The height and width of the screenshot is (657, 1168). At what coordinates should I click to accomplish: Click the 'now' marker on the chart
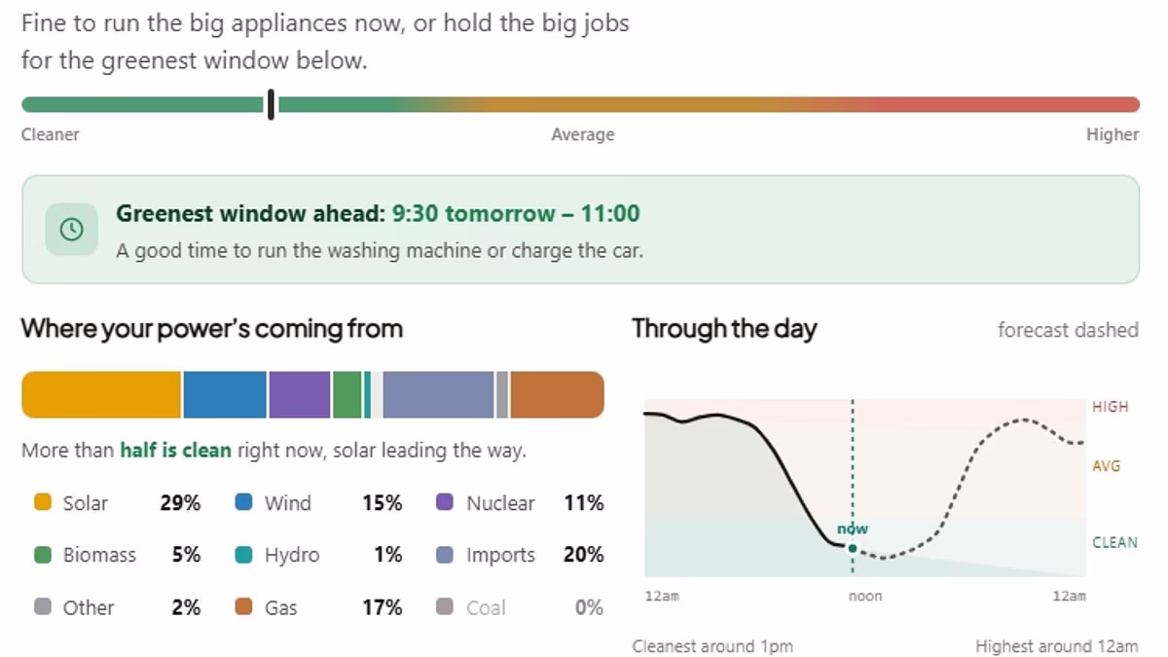click(x=853, y=548)
